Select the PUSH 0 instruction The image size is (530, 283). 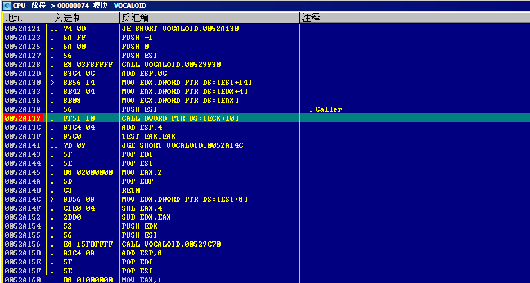click(135, 47)
